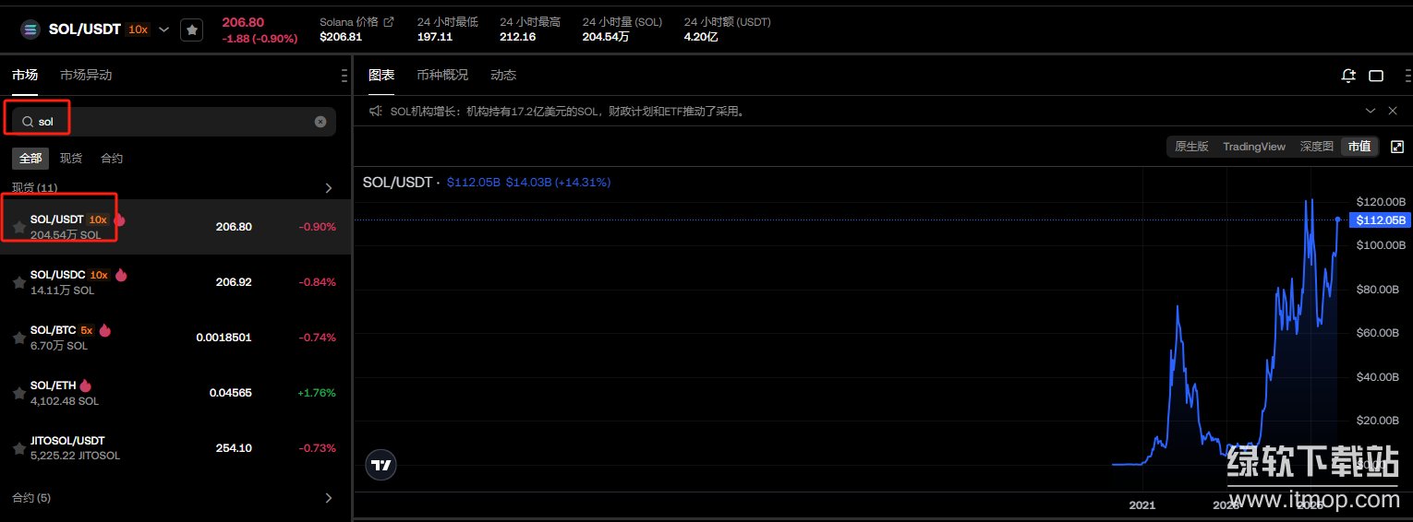The height and width of the screenshot is (522, 1413).
Task: Click the $112.05B price marker on axis
Action: [x=1380, y=219]
